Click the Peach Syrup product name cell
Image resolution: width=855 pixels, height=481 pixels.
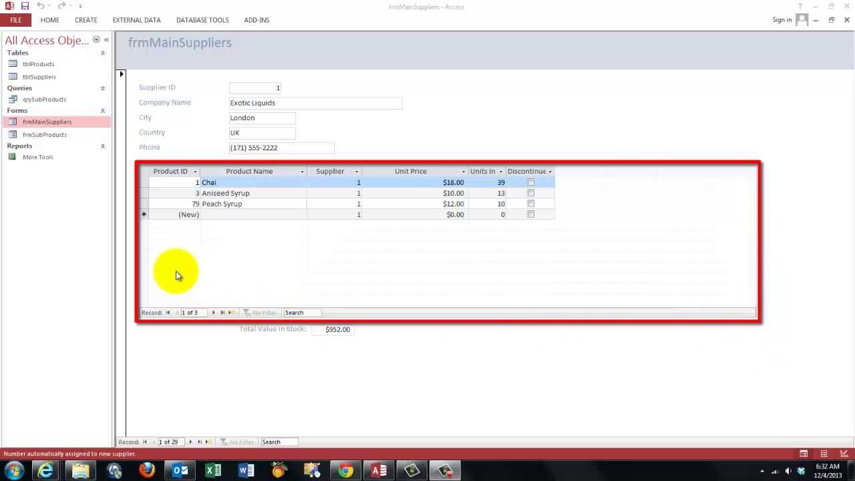(253, 204)
